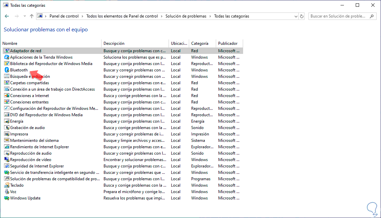The width and height of the screenshot is (381, 218).
Task: Click the Bluetooth troubleshooter icon
Action: [6, 70]
